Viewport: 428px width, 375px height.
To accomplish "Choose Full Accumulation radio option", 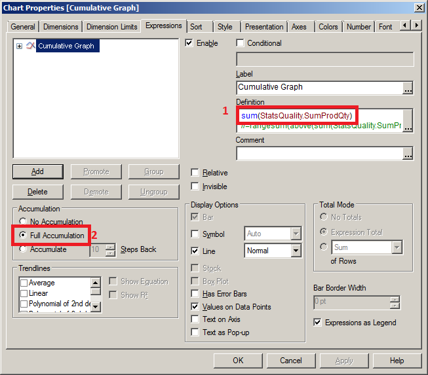I will [x=23, y=235].
